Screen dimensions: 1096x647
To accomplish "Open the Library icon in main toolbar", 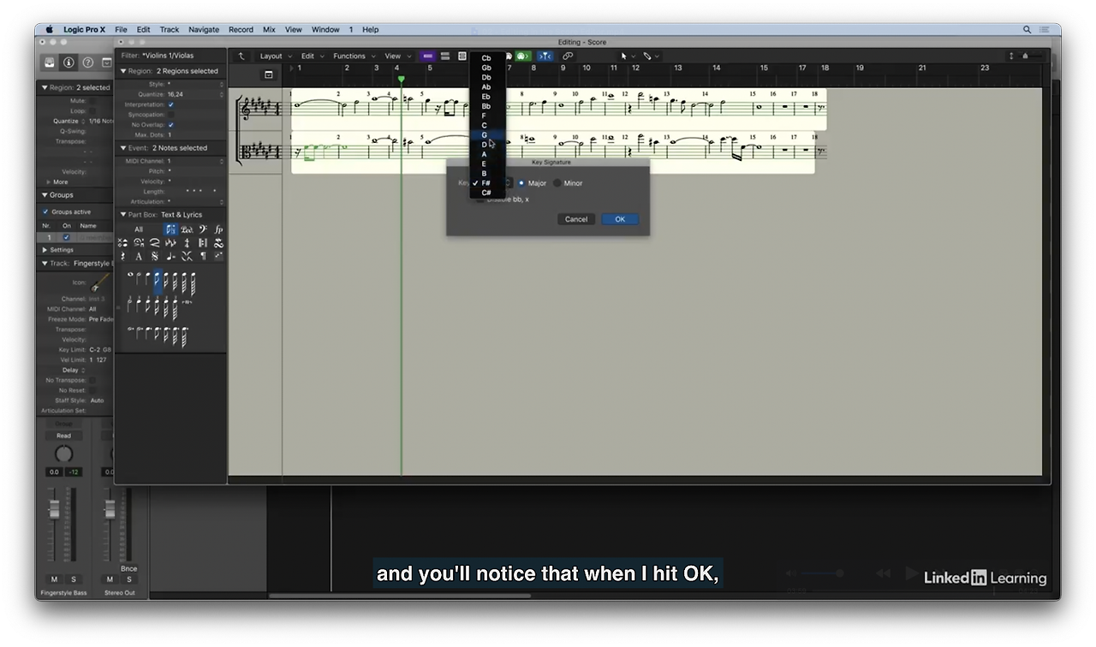I will [50, 62].
